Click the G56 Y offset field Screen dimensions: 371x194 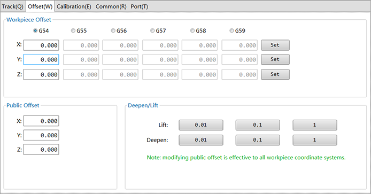point(120,60)
